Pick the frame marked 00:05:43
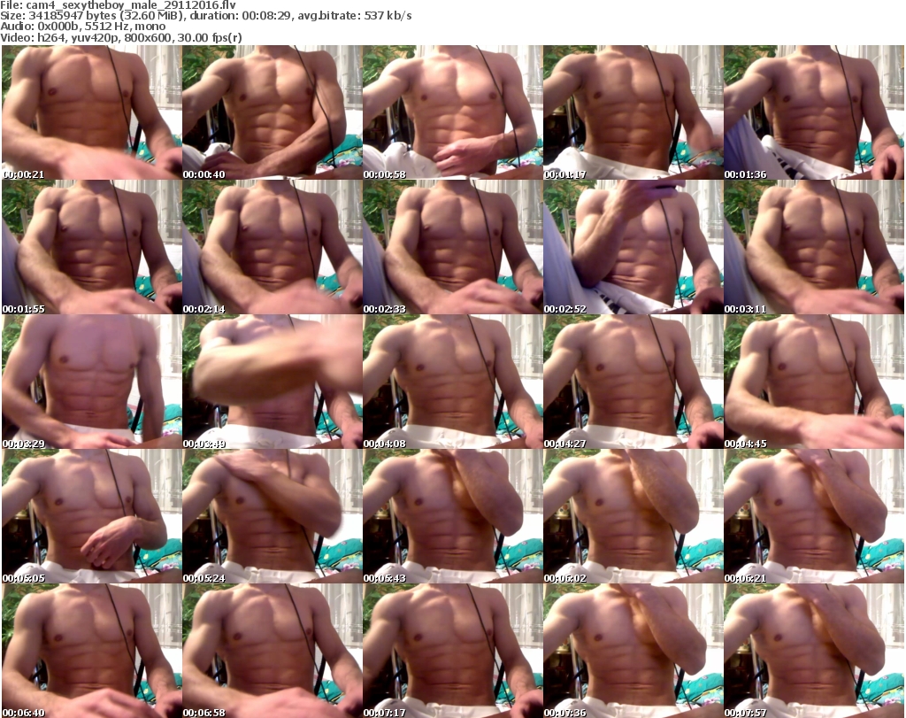The image size is (906, 718). point(452,516)
